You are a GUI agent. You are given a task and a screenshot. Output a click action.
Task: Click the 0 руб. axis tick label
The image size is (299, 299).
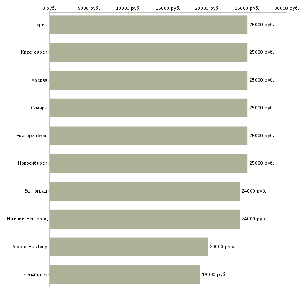click(49, 8)
